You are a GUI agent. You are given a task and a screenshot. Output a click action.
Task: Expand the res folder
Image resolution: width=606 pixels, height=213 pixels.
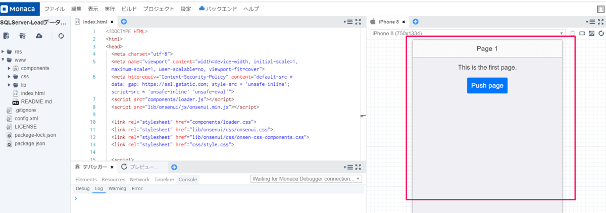(3, 51)
